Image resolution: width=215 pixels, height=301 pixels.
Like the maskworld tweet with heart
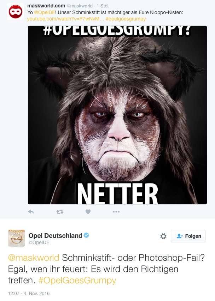pyautogui.click(x=88, y=212)
